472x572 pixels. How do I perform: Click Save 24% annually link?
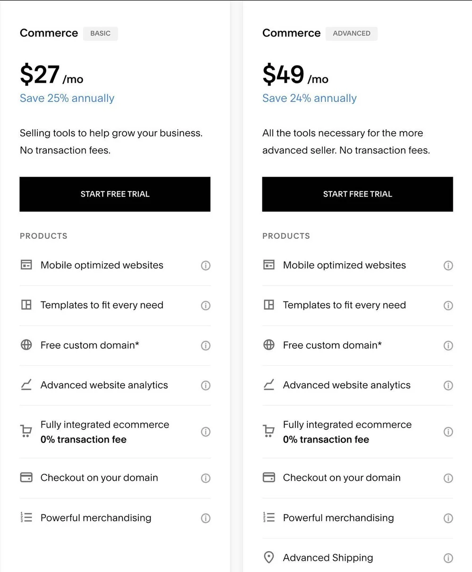coord(310,98)
